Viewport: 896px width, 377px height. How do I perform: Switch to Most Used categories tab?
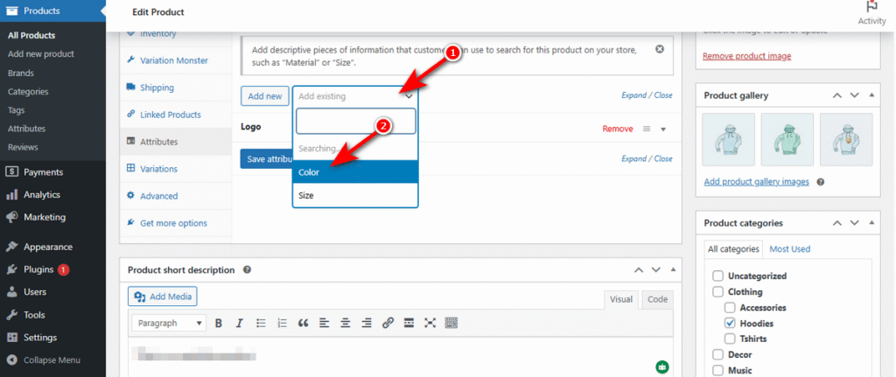(790, 249)
